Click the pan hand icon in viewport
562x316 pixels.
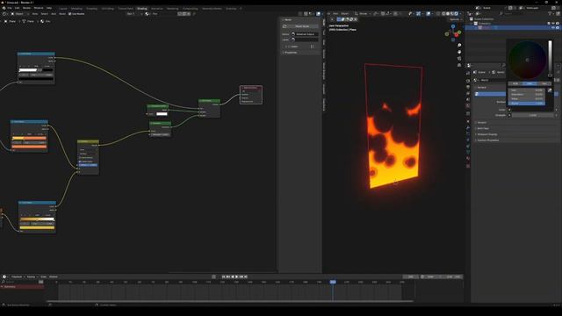tap(459, 52)
